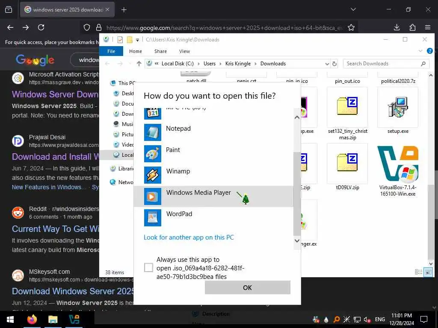Open Current Way To Get Reddit result
The height and width of the screenshot is (328, 438).
[55, 229]
